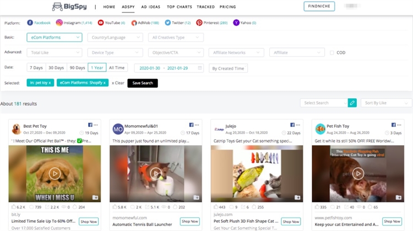The height and width of the screenshot is (231, 413).
Task: Open the All Creatives Type dropdown
Action: coord(176,37)
